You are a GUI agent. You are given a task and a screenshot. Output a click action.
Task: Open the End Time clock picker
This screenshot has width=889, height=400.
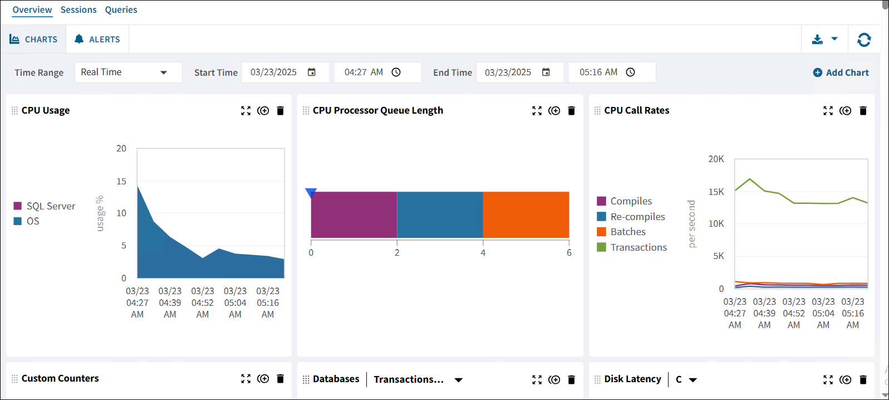pos(631,72)
